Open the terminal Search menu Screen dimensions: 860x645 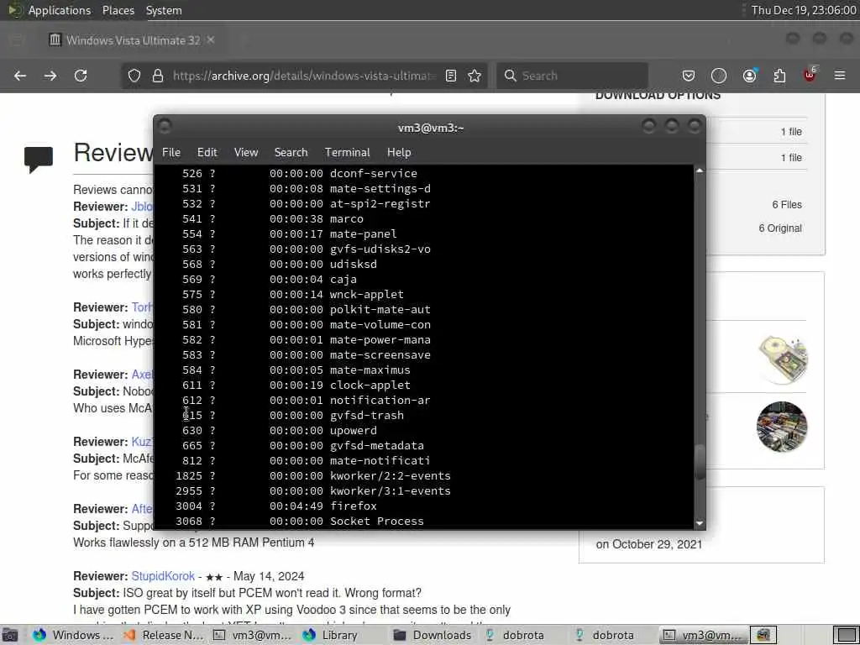point(291,153)
